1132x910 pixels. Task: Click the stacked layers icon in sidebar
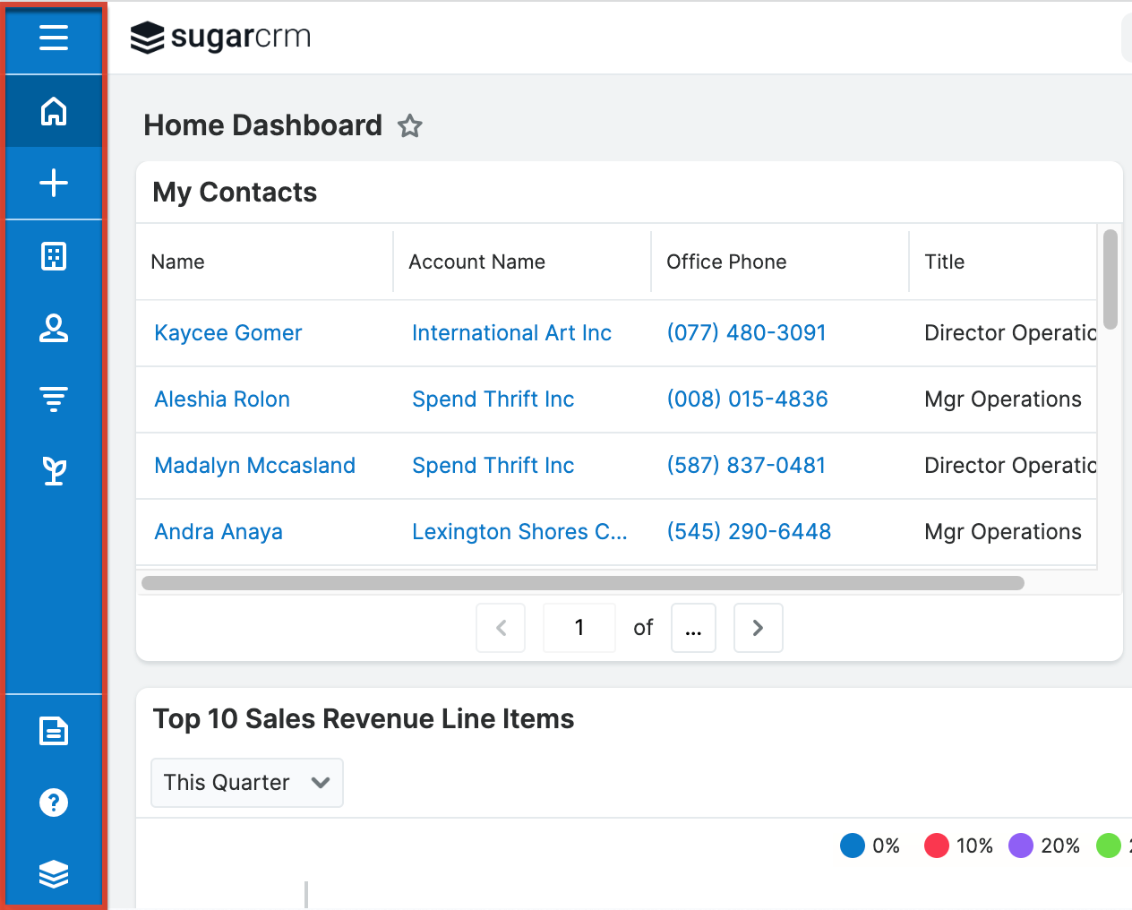[54, 873]
